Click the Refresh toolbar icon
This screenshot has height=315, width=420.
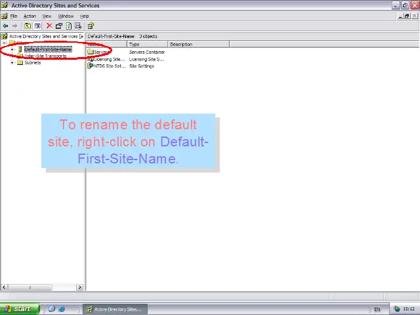[x=69, y=26]
